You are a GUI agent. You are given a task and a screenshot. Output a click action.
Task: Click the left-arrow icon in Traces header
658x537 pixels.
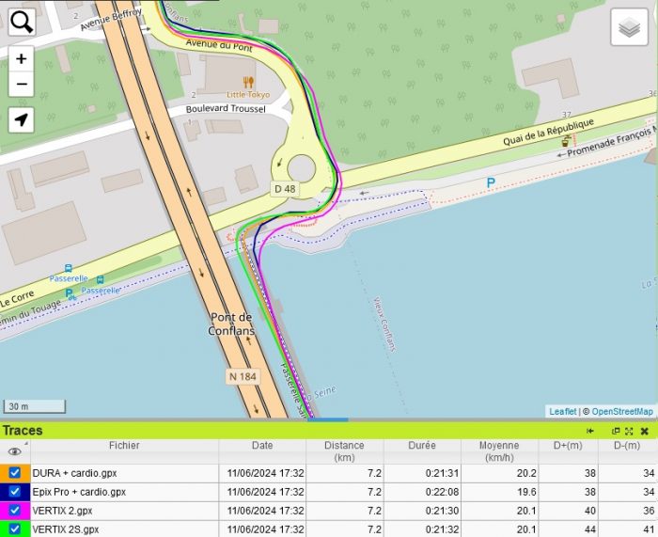(x=590, y=431)
